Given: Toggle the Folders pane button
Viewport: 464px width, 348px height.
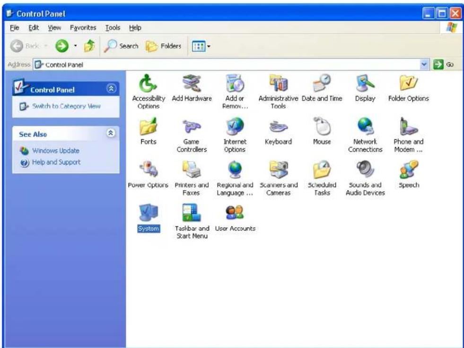Looking at the screenshot, I should [163, 46].
